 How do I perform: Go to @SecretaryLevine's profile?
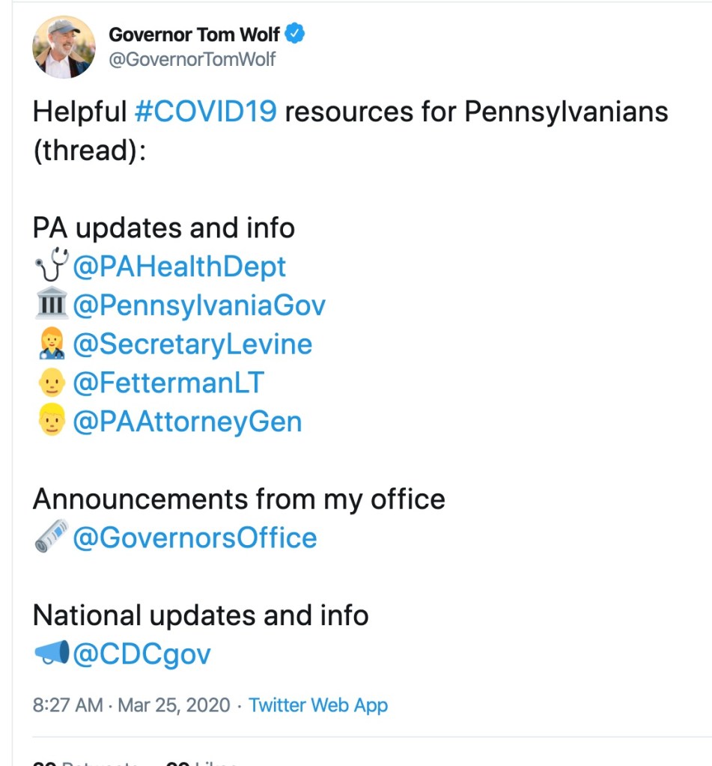(x=192, y=344)
